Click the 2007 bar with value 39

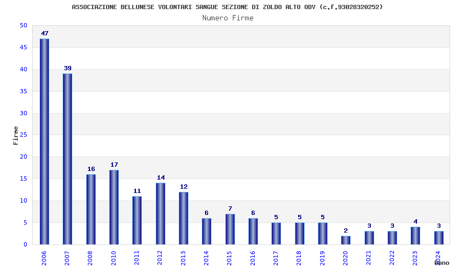point(67,159)
